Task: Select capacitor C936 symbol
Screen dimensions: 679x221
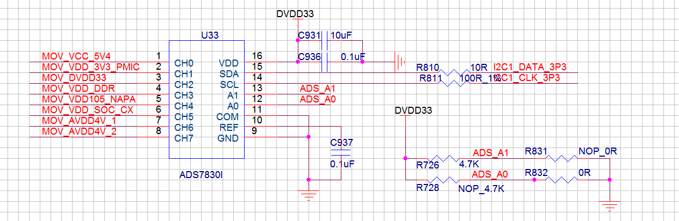Action: coord(324,62)
